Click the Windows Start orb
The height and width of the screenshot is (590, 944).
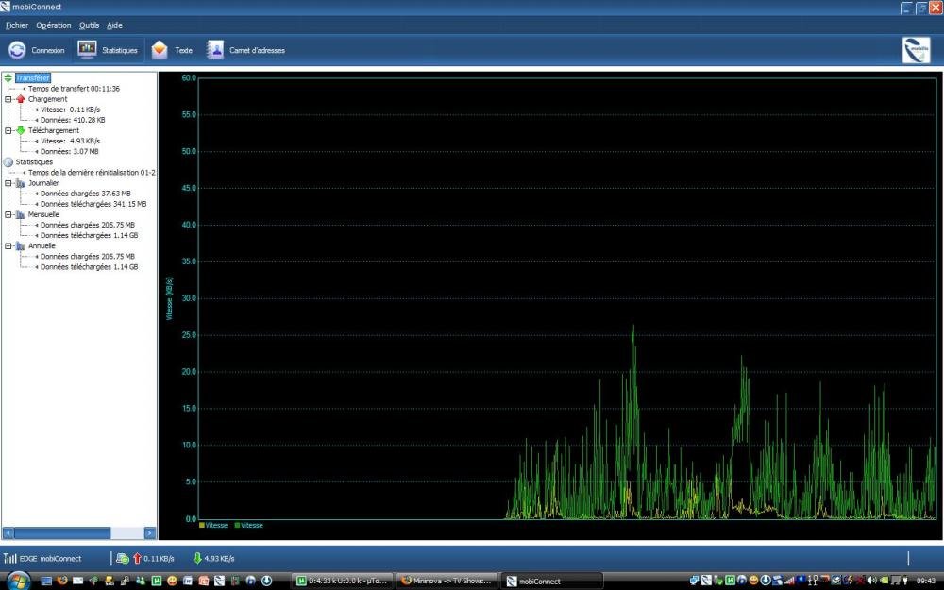tap(20, 580)
